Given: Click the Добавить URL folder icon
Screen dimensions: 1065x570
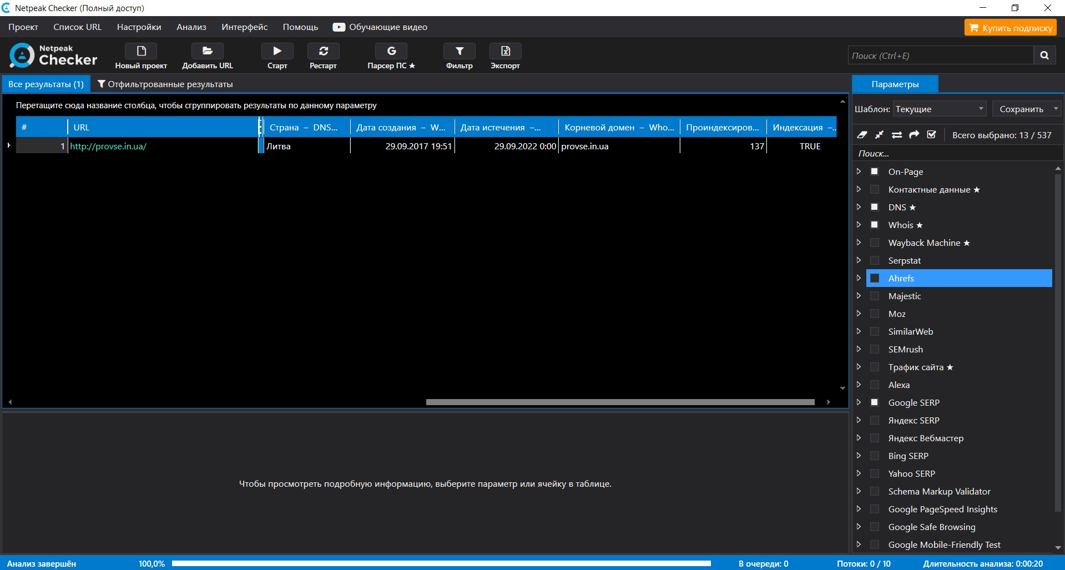Looking at the screenshot, I should tap(207, 51).
